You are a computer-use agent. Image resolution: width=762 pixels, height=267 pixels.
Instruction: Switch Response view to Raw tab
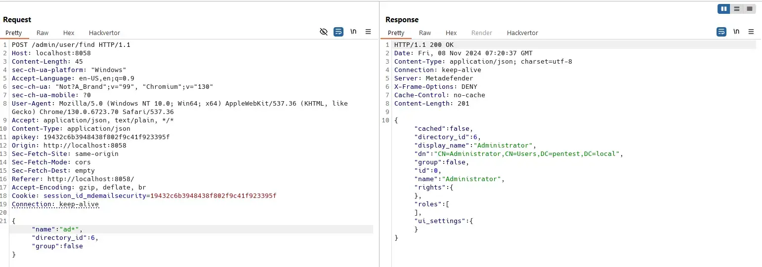(425, 33)
